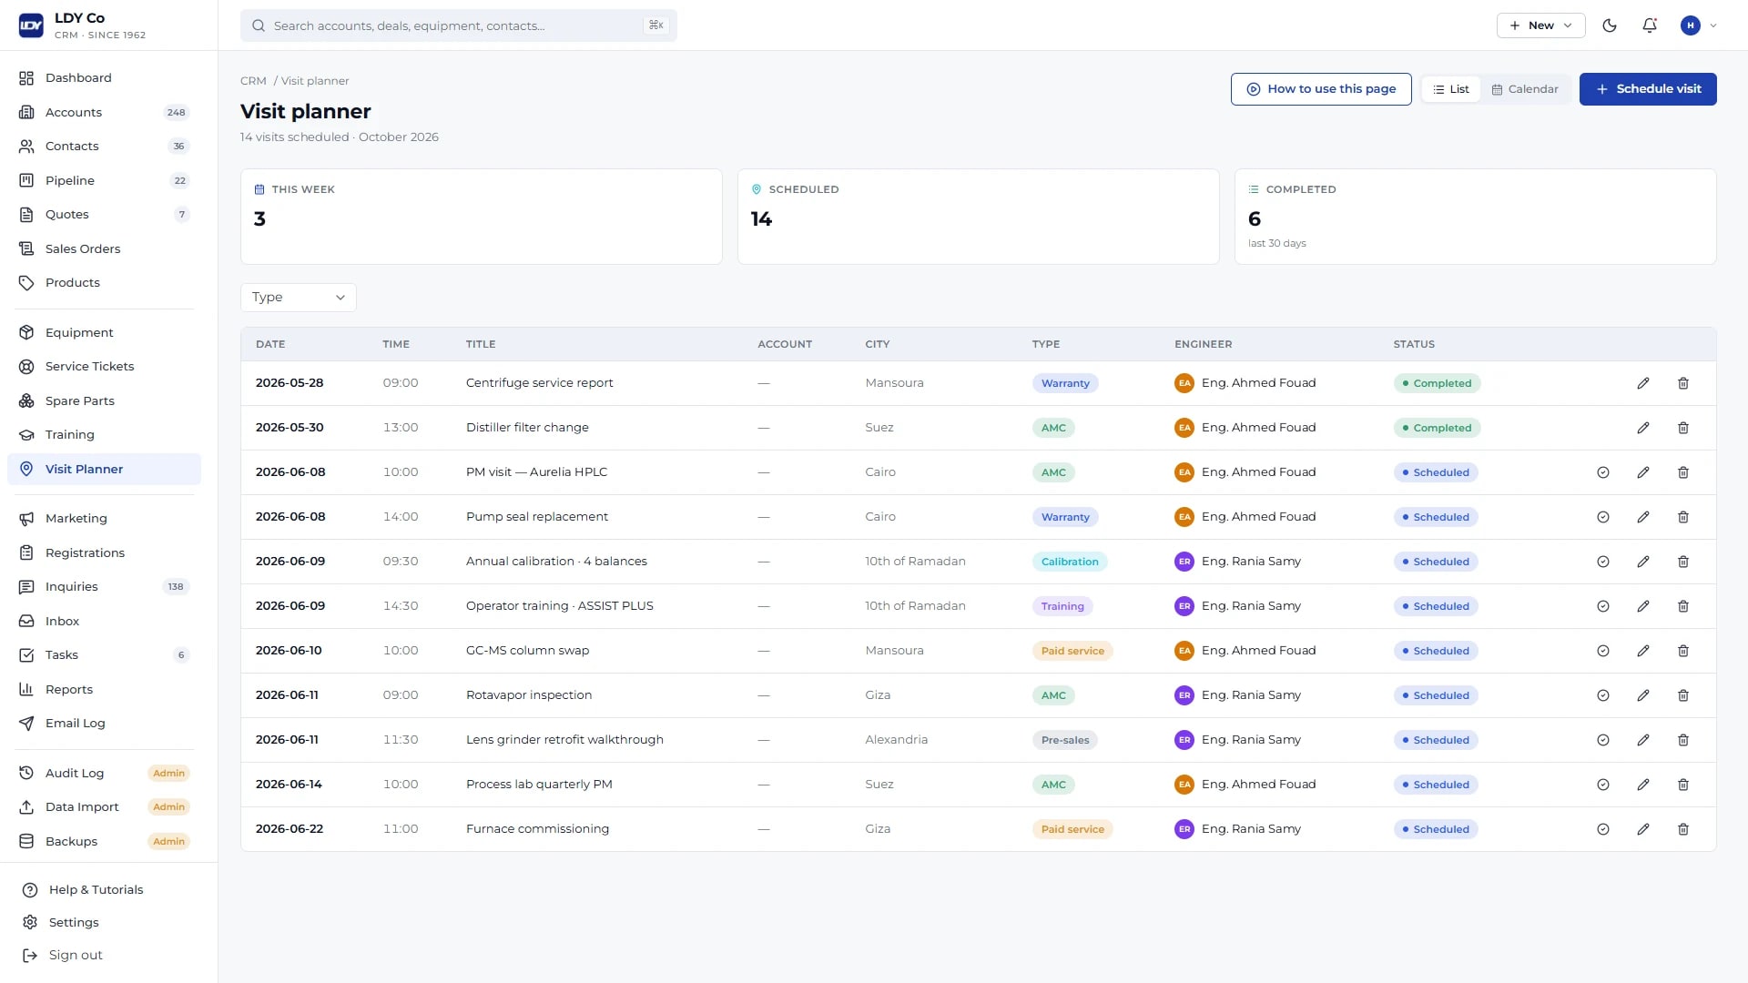Open Dashboard in the sidebar
Screen dimensions: 1748x983
click(104, 78)
